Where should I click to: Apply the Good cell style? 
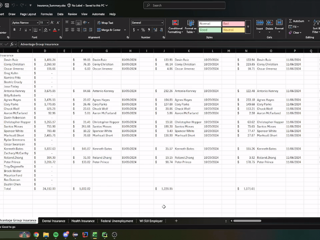click(x=210, y=30)
